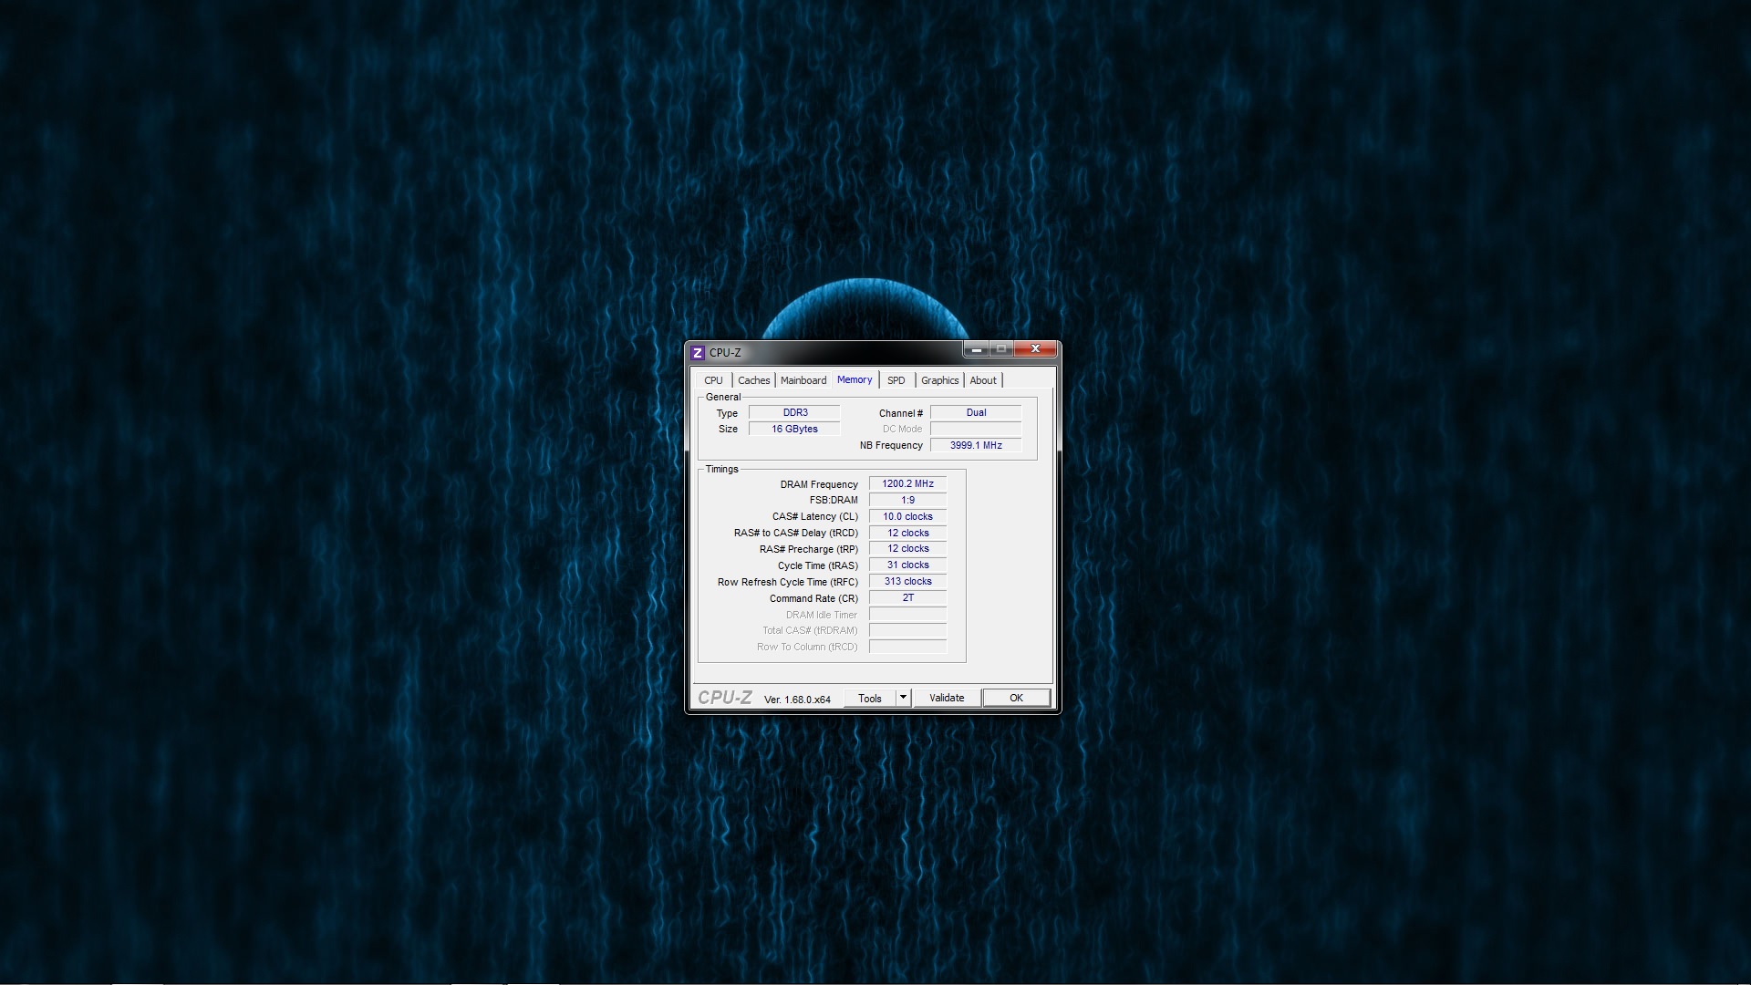Open the Caches tab
Viewport: 1751px width, 985px height.
[x=753, y=380]
